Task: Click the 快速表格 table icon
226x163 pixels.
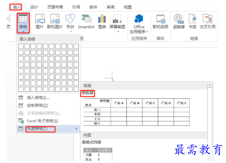Action: pos(21,129)
